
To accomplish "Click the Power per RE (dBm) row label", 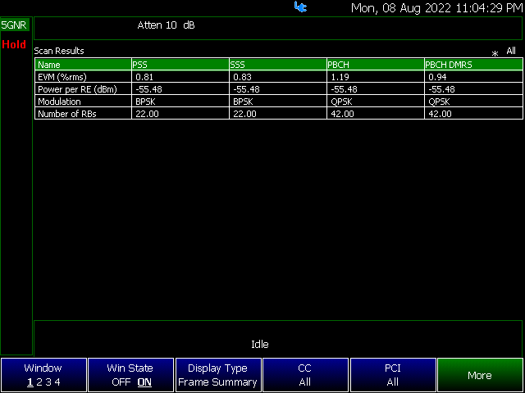I will click(77, 89).
